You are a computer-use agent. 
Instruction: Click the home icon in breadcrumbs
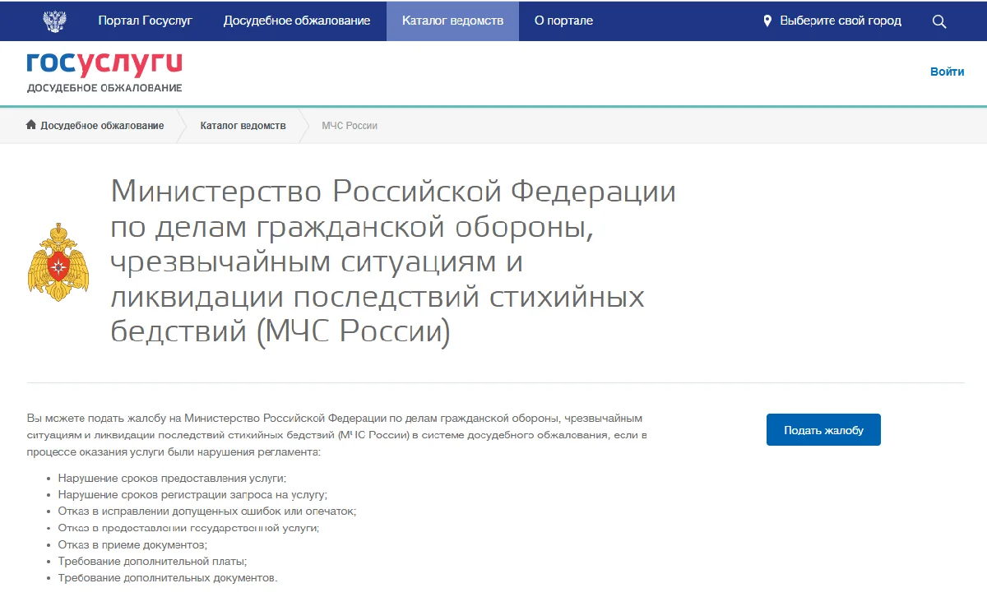pos(31,125)
